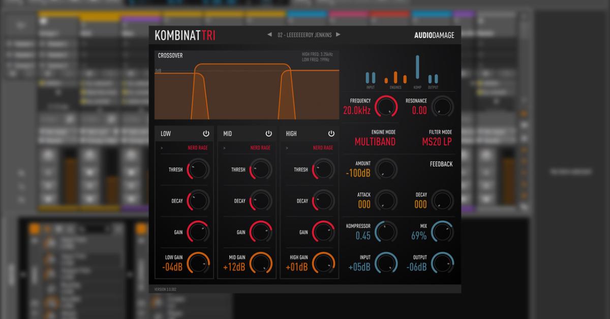Click the INPUT knob showing +05dB
Image resolution: width=610 pixels, height=319 pixels.
click(x=385, y=263)
